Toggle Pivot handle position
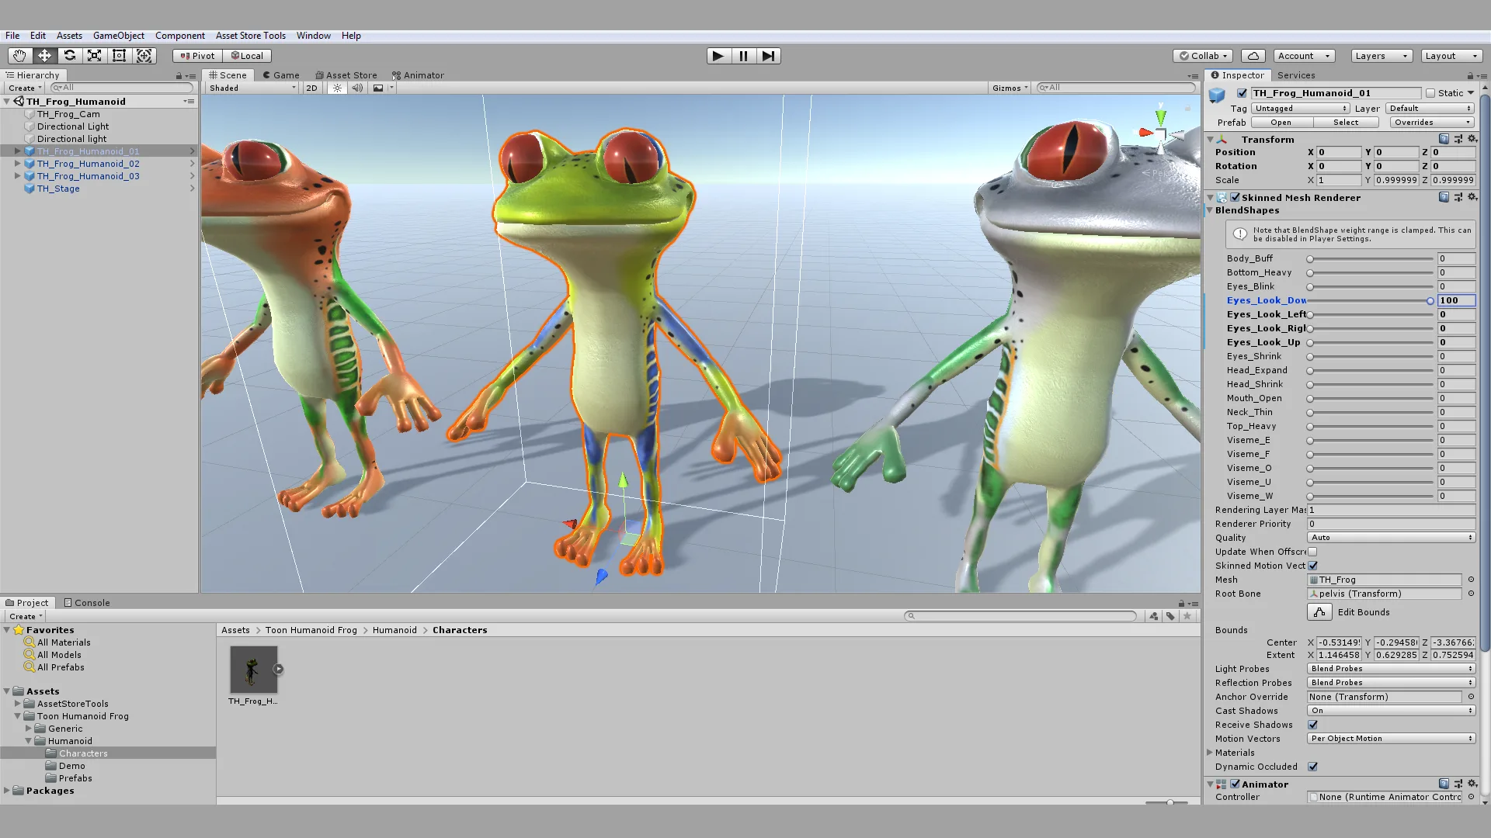This screenshot has width=1491, height=838. (x=197, y=56)
